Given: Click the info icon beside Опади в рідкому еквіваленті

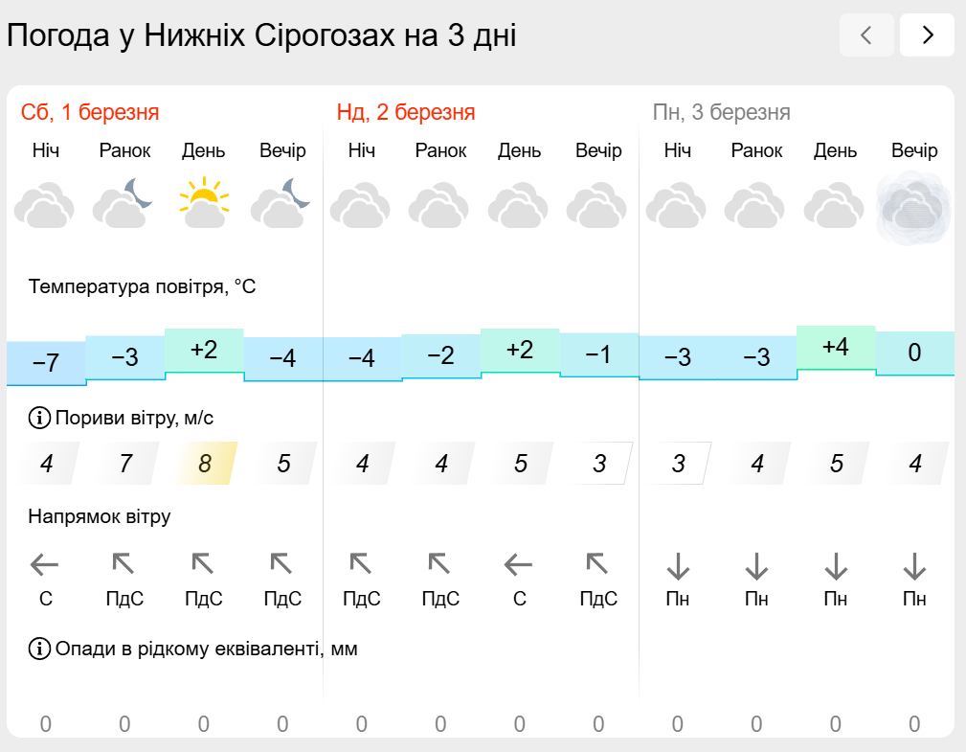Looking at the screenshot, I should click(x=39, y=649).
